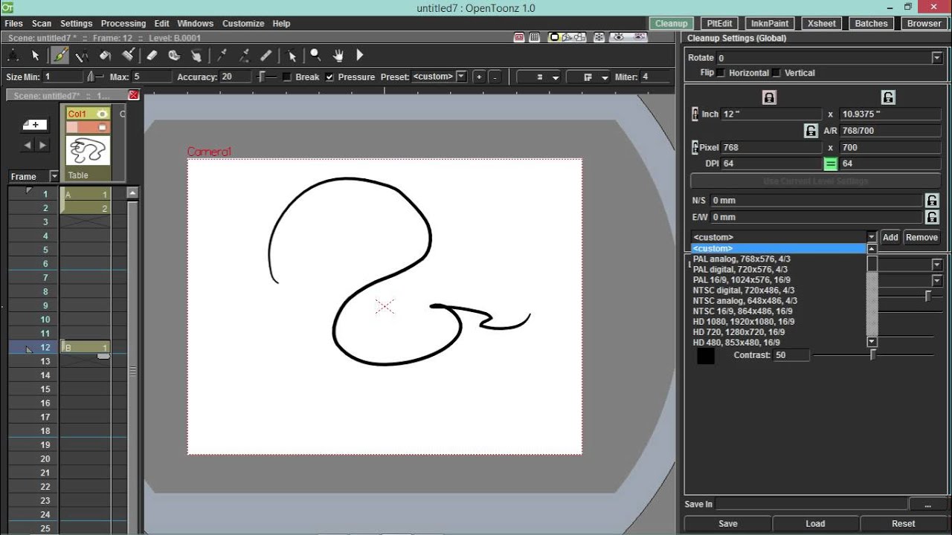
Task: Check Flip Horizontal
Action: tap(721, 73)
